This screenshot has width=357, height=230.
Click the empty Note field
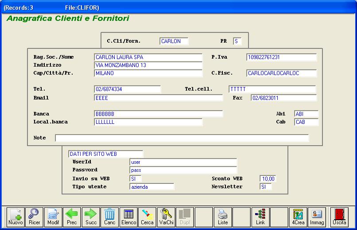click(182, 138)
